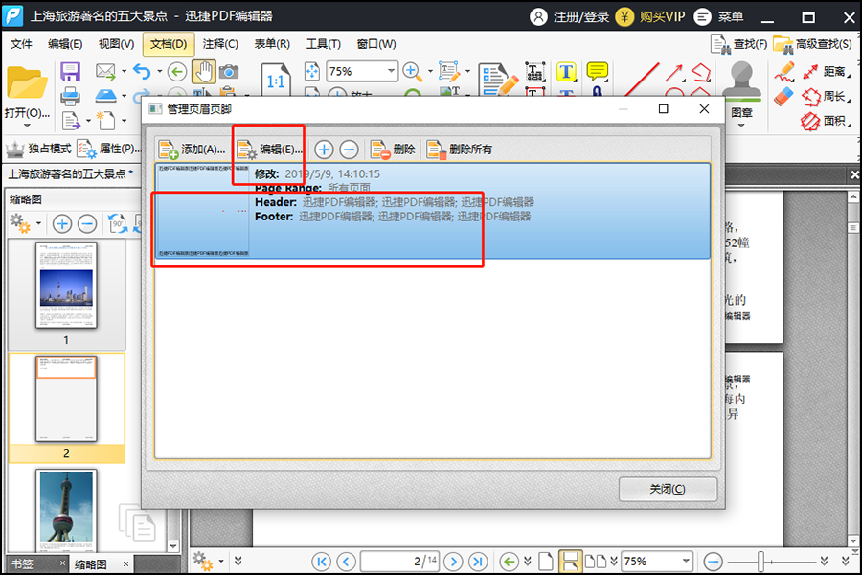Viewport: 862px width, 575px height.
Task: Rotate pages 90° from the thumbnail panel
Action: (x=117, y=224)
